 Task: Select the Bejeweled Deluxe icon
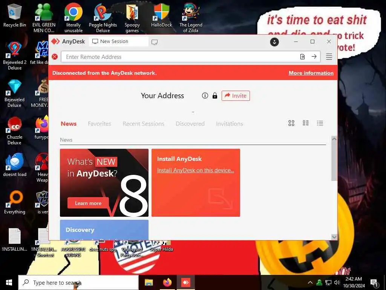click(15, 94)
